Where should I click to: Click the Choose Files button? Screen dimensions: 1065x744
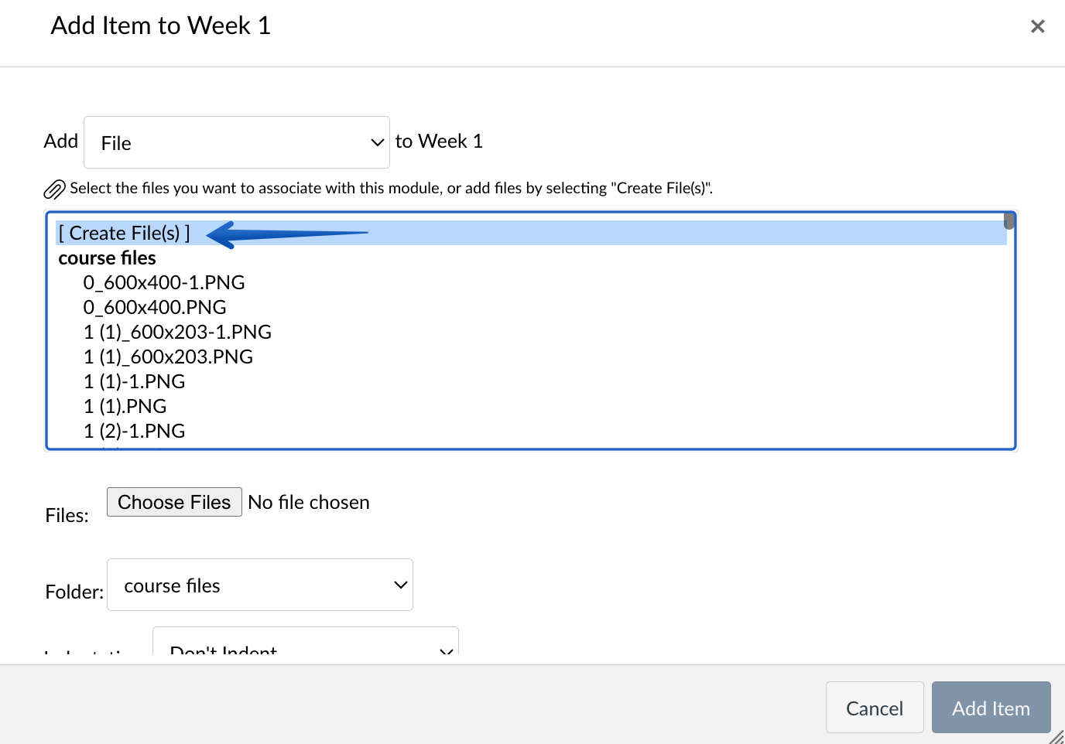(x=174, y=502)
